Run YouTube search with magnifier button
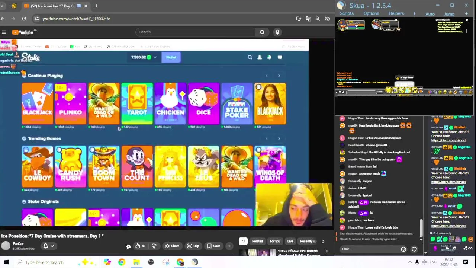The image size is (476, 268). pyautogui.click(x=262, y=32)
